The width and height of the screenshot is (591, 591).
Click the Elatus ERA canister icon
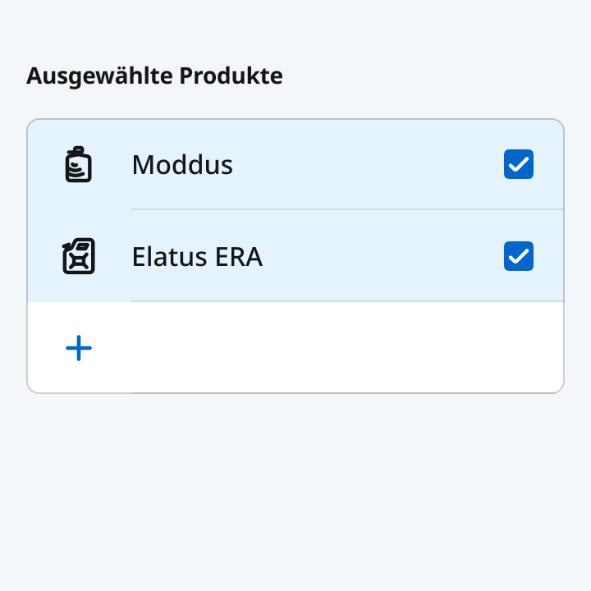(x=79, y=257)
